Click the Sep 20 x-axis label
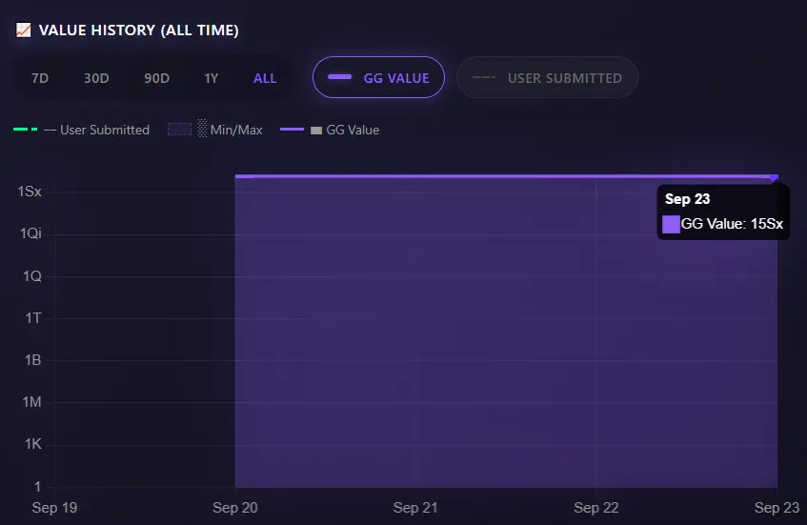The width and height of the screenshot is (807, 525). click(235, 508)
